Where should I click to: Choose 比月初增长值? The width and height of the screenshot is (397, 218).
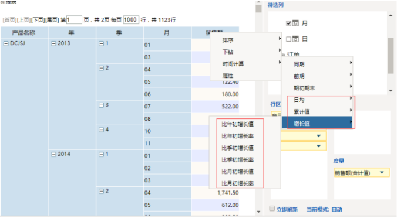point(237,172)
